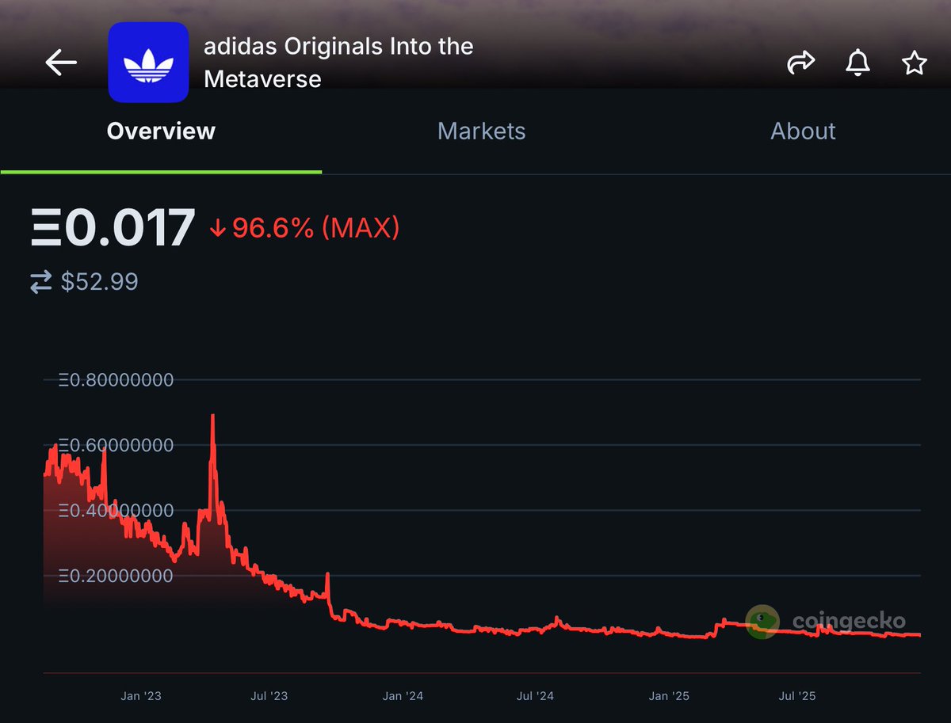The image size is (951, 723).
Task: Tap the collection title adidas Originals
Action: (x=338, y=63)
